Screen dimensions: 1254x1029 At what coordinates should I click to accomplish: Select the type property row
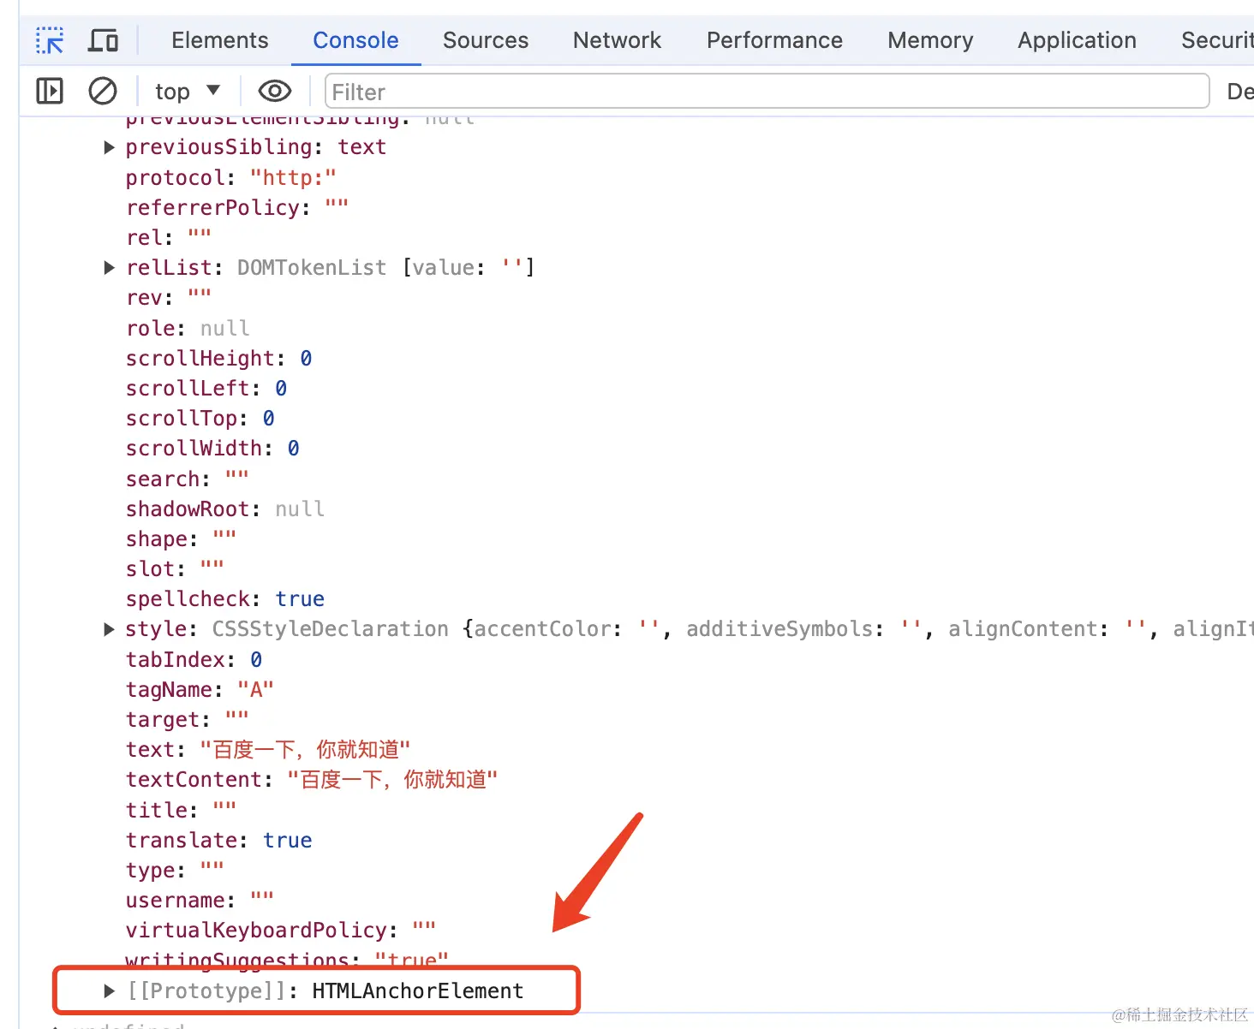175,870
